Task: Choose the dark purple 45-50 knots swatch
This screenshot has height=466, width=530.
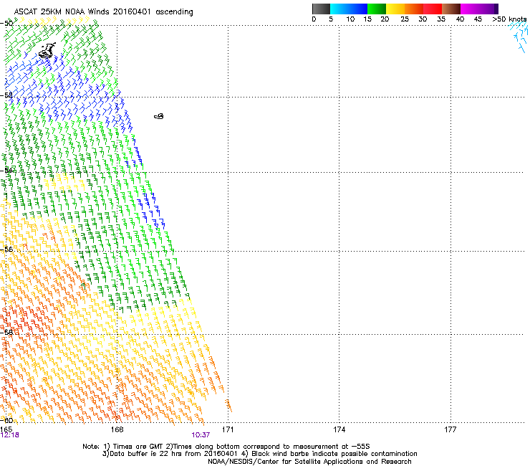Action: (x=488, y=9)
